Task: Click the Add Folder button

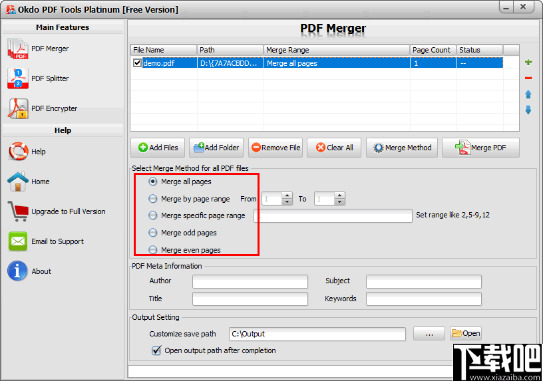Action: click(x=216, y=148)
